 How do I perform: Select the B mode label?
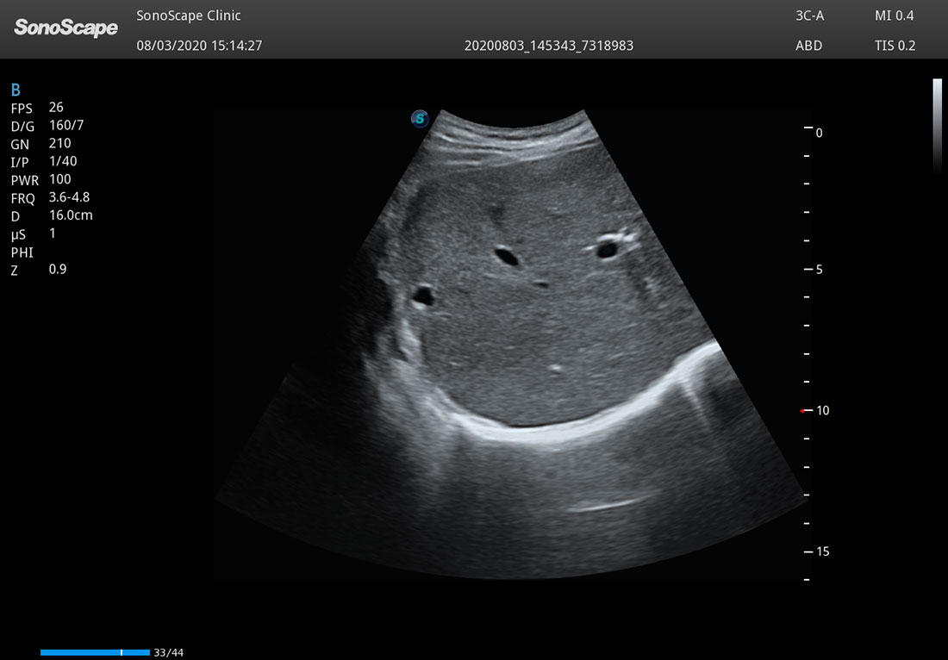pos(16,90)
